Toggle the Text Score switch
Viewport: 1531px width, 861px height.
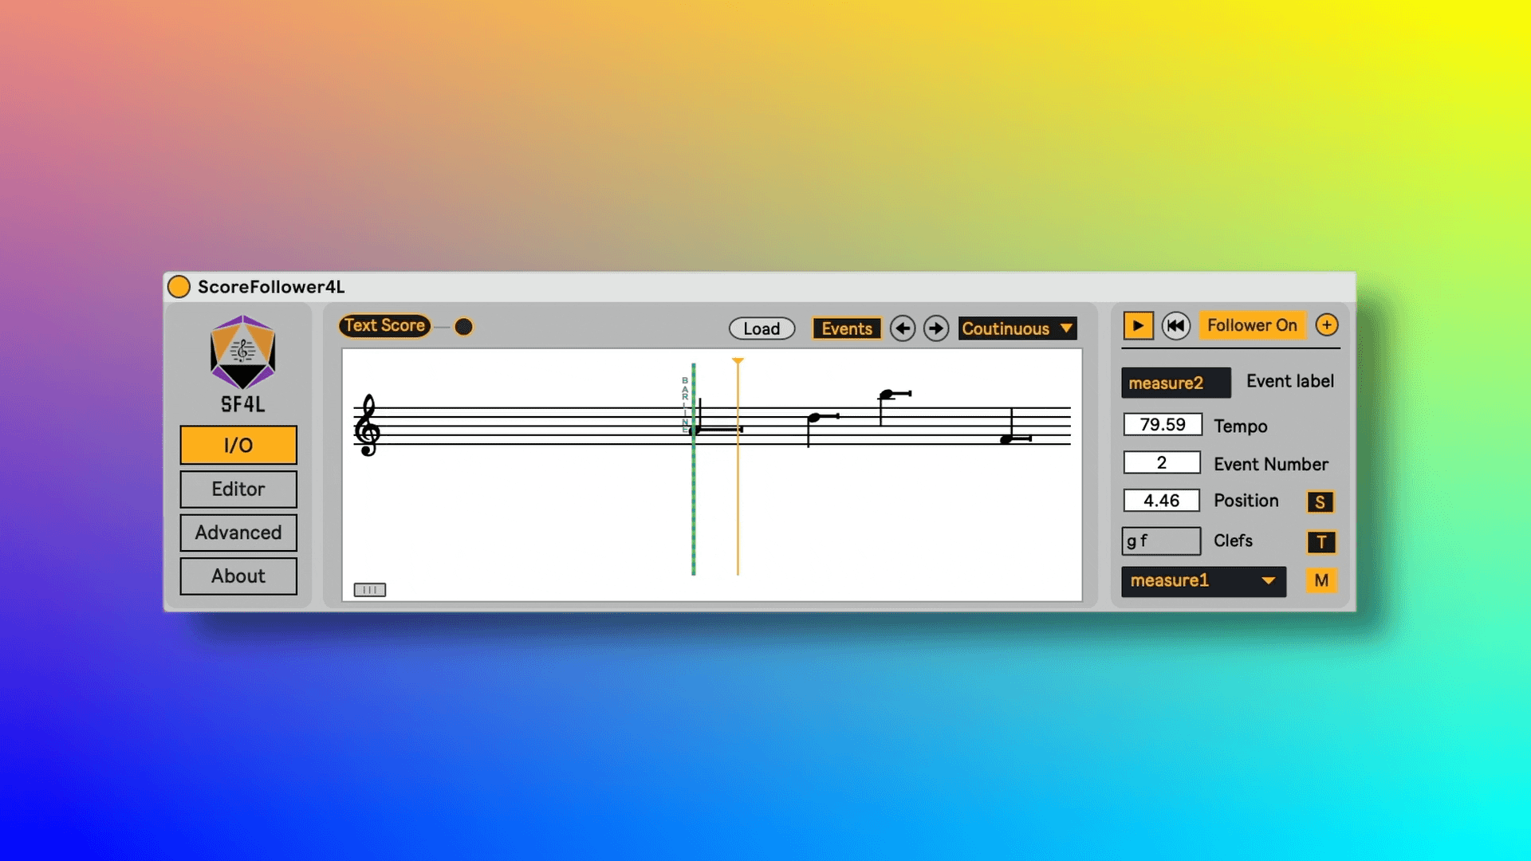point(384,326)
